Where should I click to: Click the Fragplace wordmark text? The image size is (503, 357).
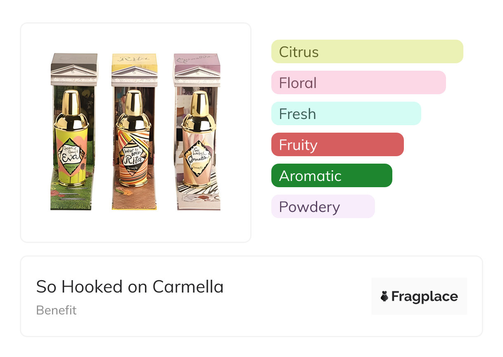(x=425, y=296)
